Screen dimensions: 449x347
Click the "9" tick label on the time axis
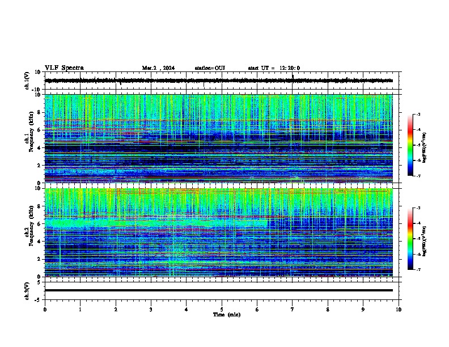coord(363,310)
